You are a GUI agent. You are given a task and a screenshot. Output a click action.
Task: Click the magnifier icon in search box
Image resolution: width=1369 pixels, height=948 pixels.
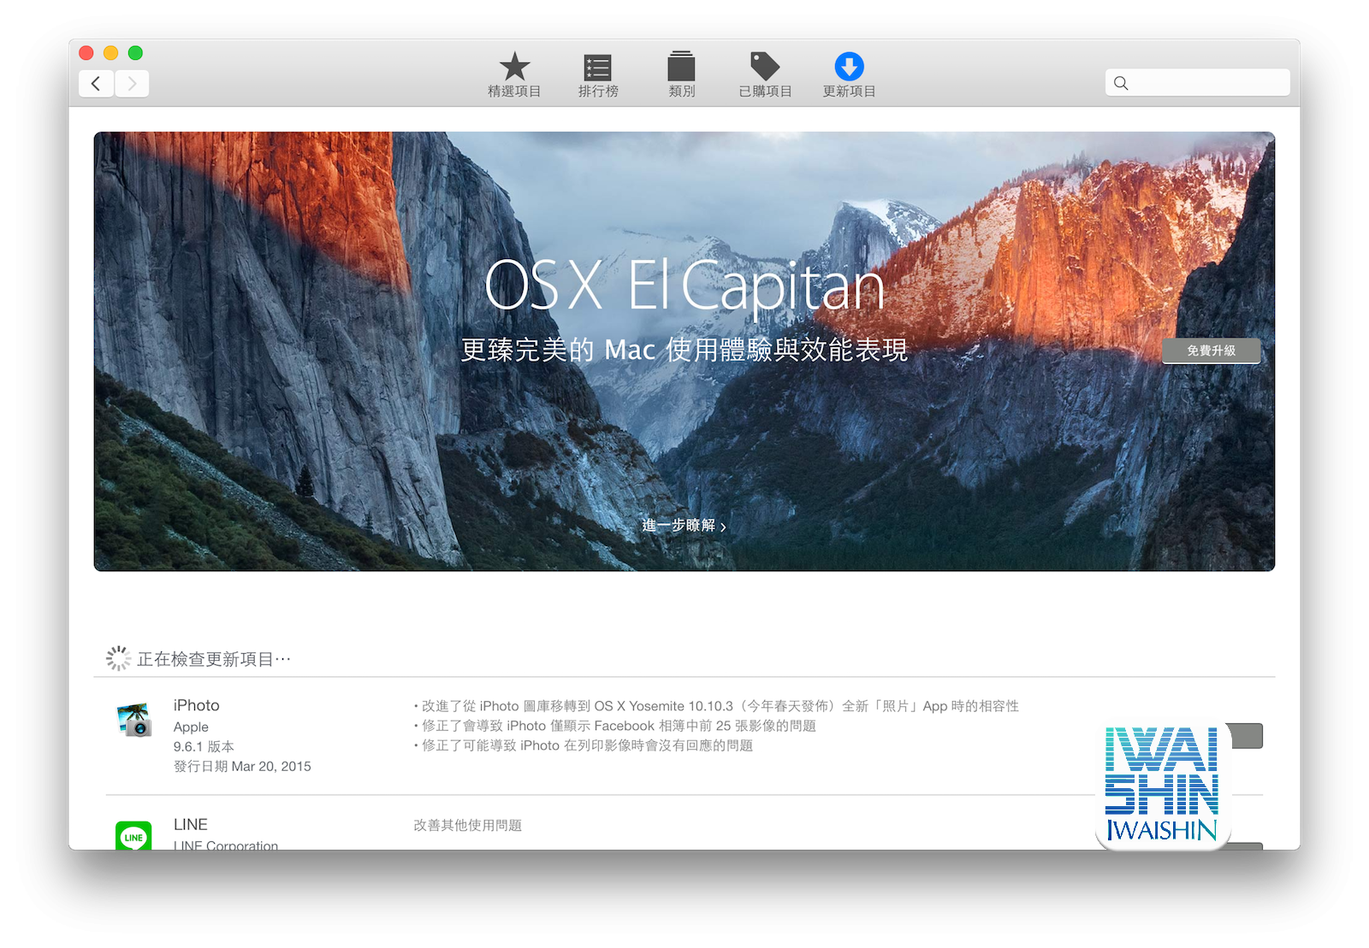1121,83
